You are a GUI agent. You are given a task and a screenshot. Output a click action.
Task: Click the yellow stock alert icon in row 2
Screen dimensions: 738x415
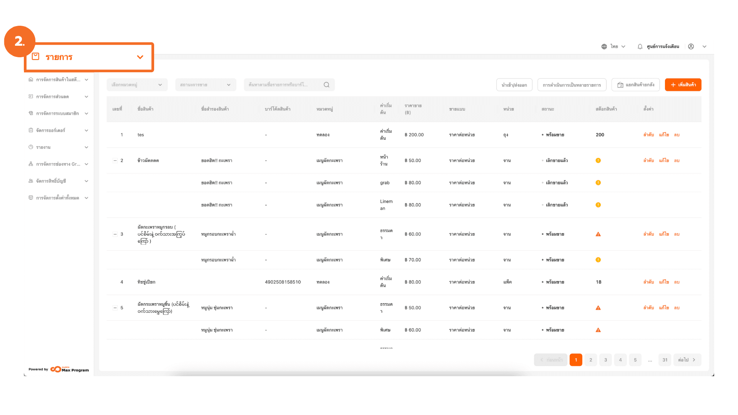598,161
